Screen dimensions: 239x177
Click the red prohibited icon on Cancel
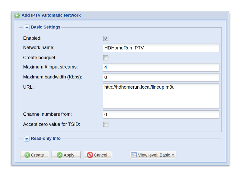coord(90,155)
